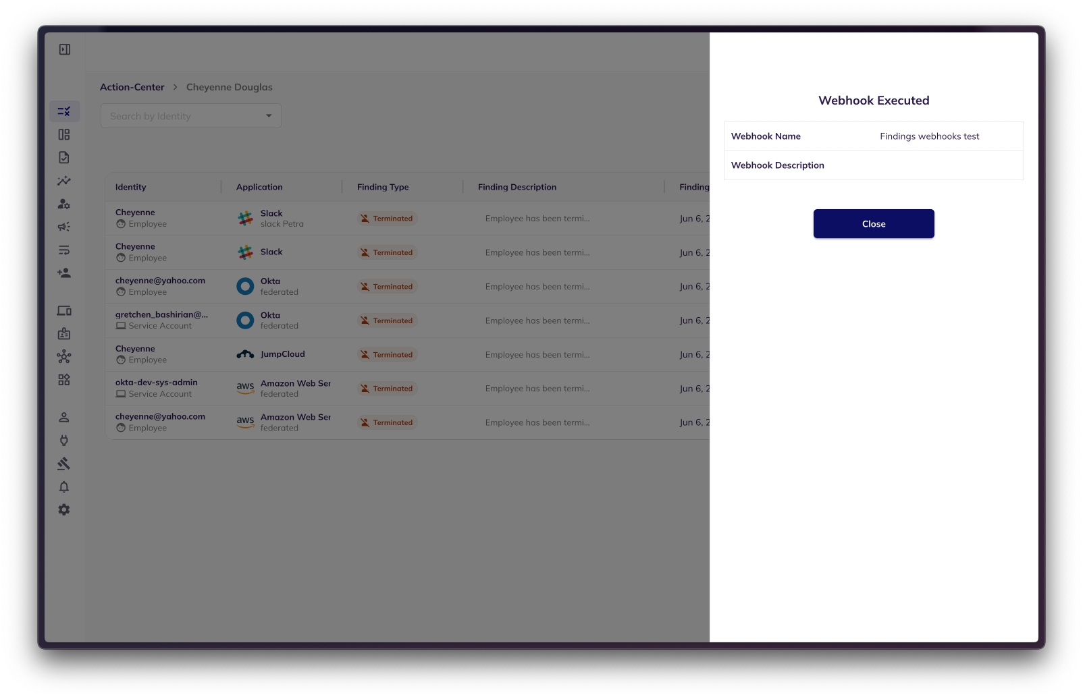This screenshot has width=1083, height=699.
Task: Click the notifications bell icon
Action: tap(64, 487)
